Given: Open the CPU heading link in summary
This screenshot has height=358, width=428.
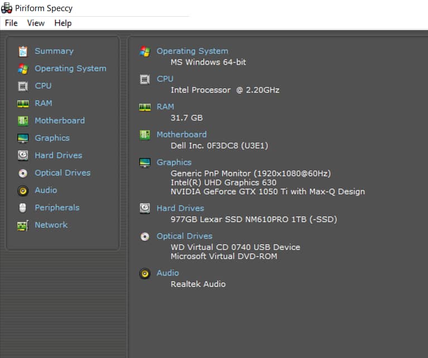Looking at the screenshot, I should [x=165, y=79].
